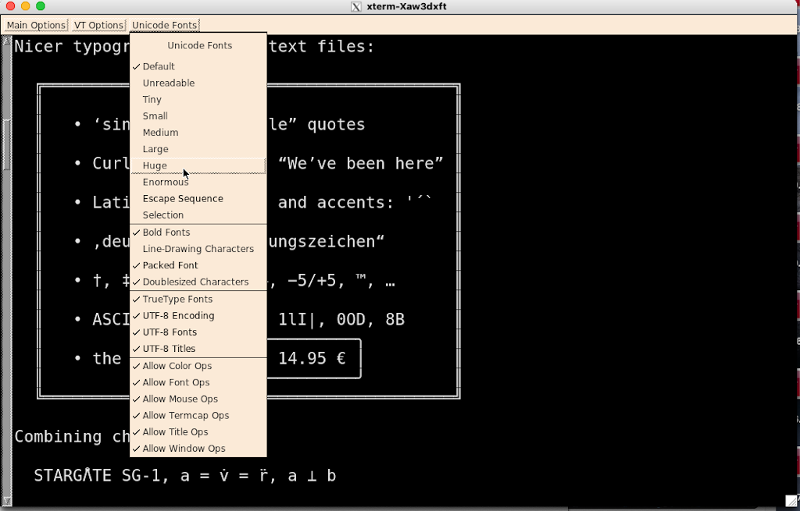Turn off TrueType Fonts
Viewport: 800px width, 511px height.
177,300
